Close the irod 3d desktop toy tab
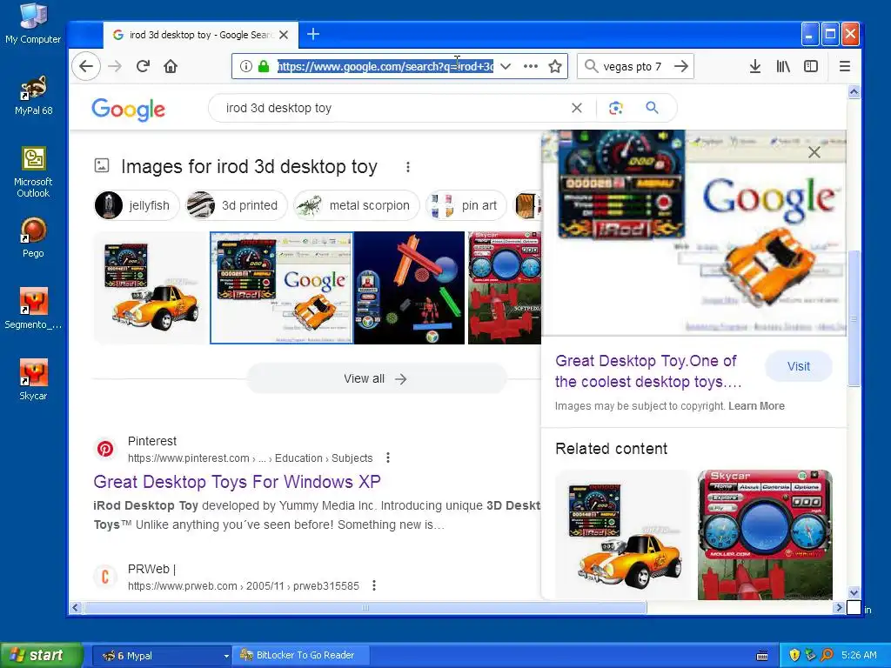The height and width of the screenshot is (668, 891). click(285, 35)
